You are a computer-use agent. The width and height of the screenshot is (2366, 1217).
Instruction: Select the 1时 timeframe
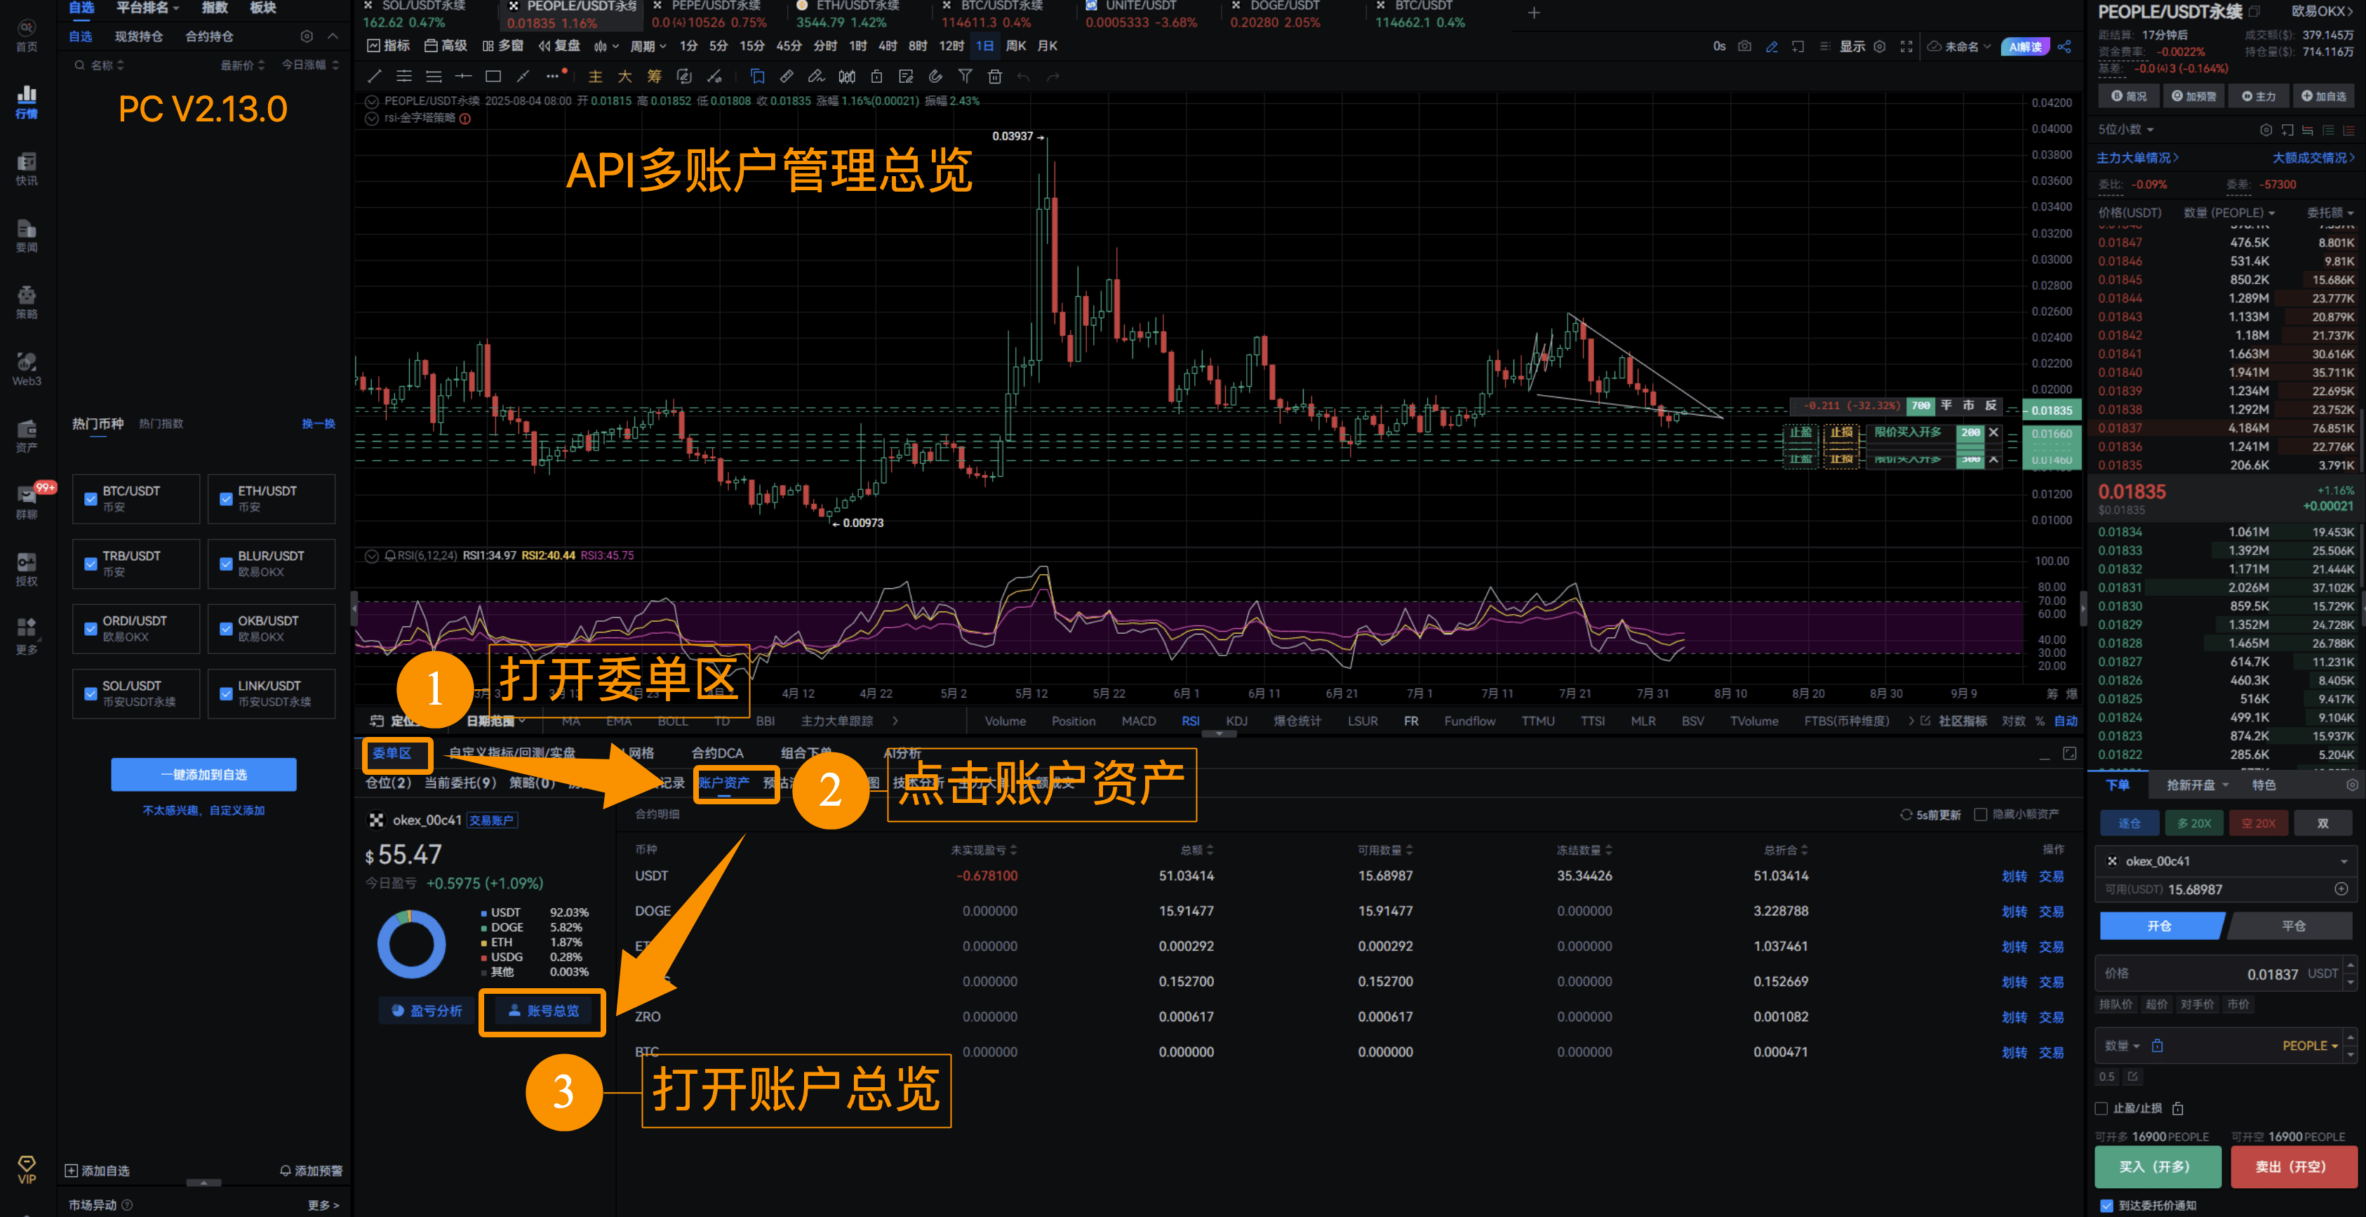(858, 46)
